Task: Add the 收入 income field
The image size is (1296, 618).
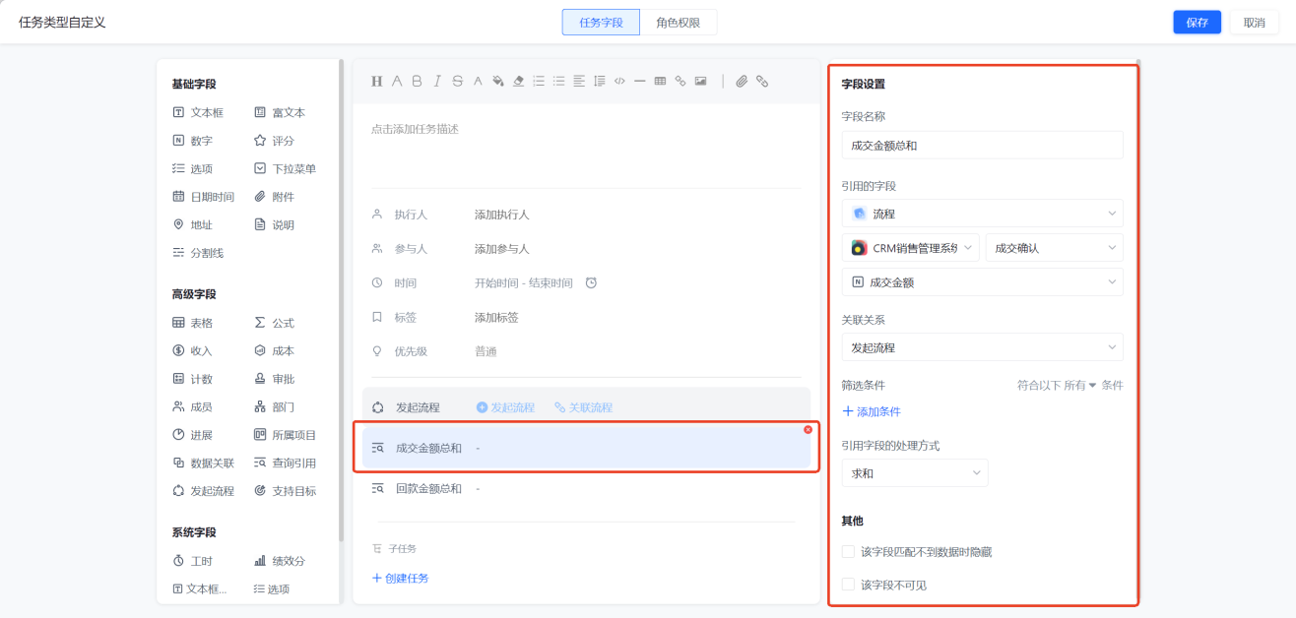Action: 192,350
